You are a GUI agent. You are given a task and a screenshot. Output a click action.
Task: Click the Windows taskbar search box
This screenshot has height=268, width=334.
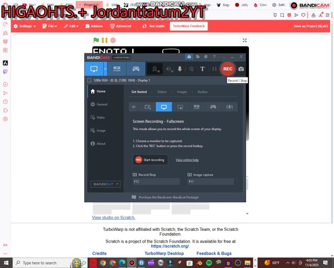[50, 263]
